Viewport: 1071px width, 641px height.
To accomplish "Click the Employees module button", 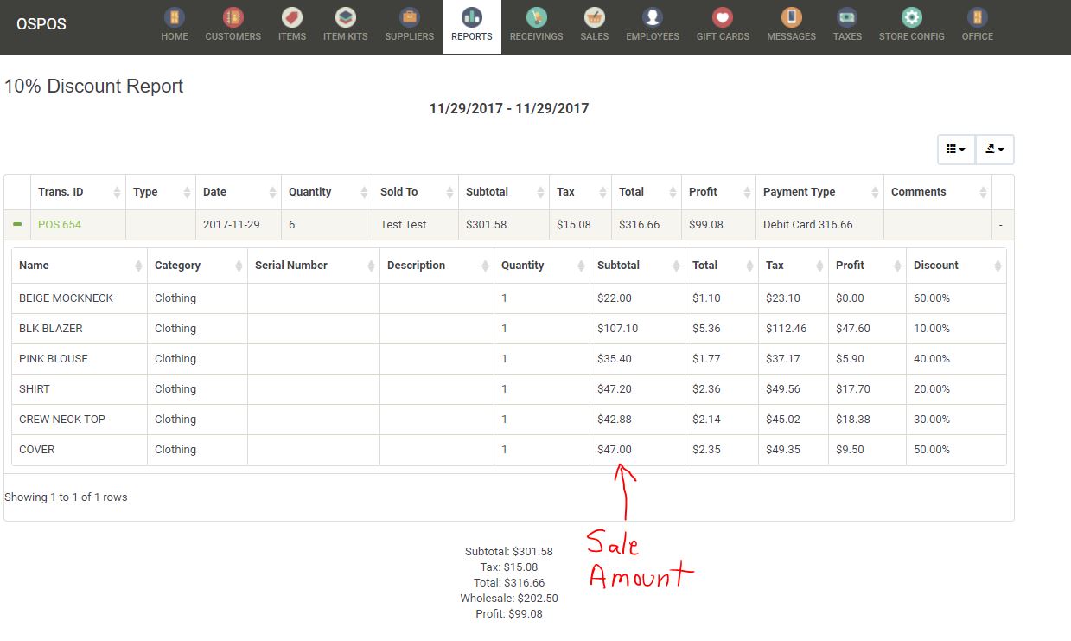I will pos(653,19).
